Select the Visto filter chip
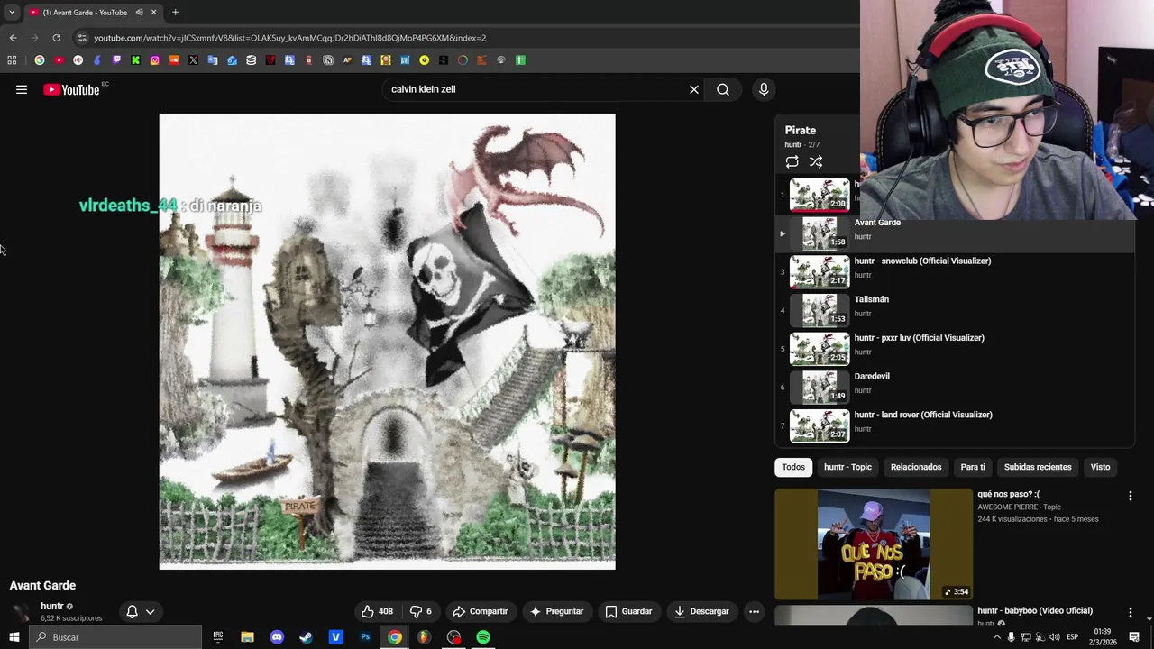Image resolution: width=1154 pixels, height=649 pixels. pos(1100,467)
